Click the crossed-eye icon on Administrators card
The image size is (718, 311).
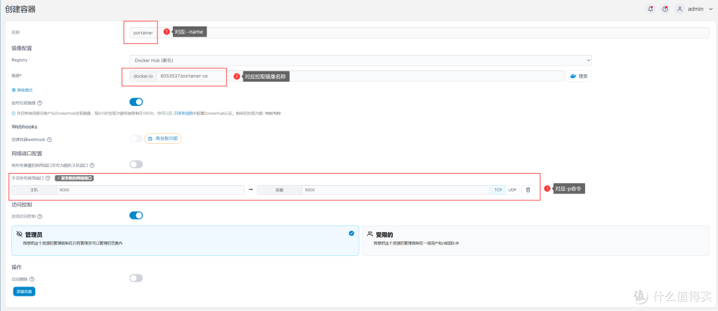click(x=19, y=234)
